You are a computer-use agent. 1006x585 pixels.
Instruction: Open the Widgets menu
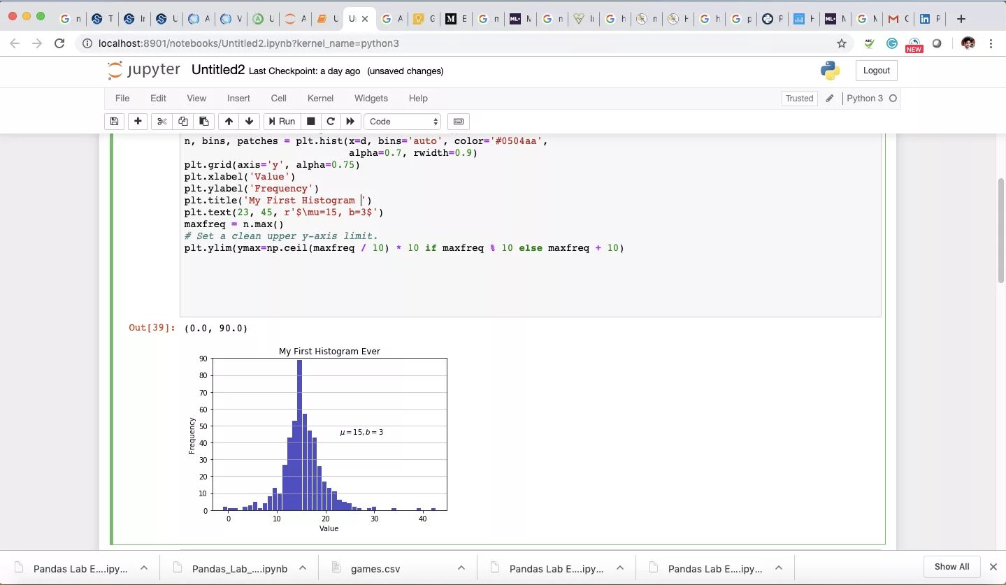(371, 99)
